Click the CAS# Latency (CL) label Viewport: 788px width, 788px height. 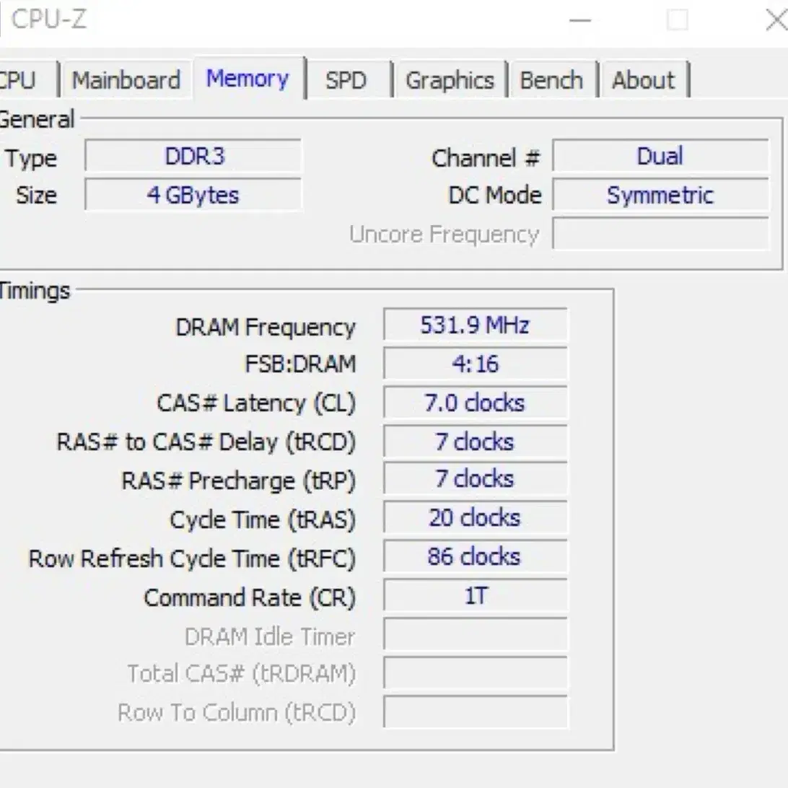[x=256, y=403]
